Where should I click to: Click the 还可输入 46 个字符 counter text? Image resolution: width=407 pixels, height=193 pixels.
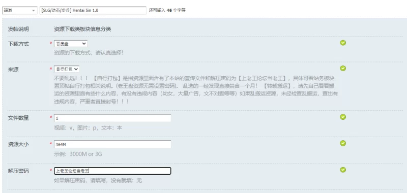167,11
